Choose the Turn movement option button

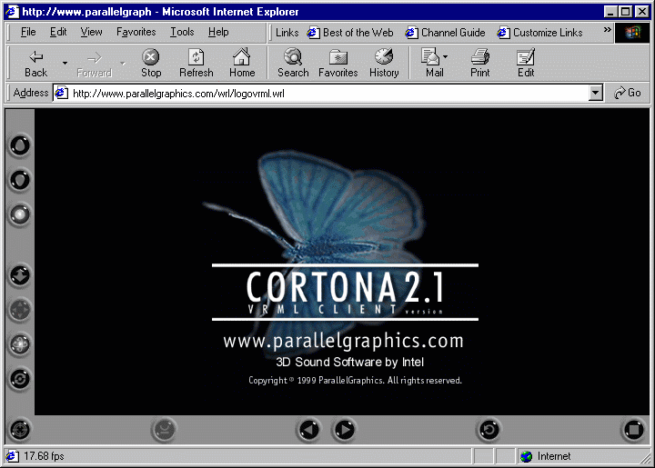[20, 344]
